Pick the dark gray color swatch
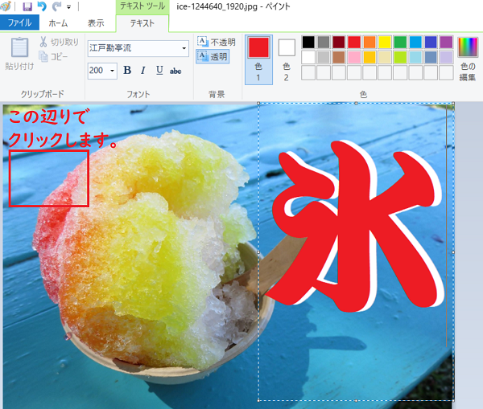The width and height of the screenshot is (483, 409). coord(324,42)
